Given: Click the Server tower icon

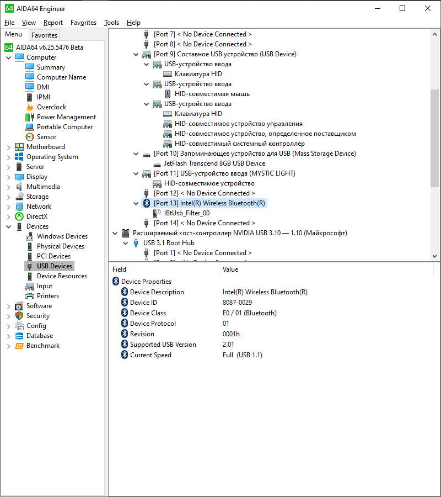Looking at the screenshot, I should point(19,166).
